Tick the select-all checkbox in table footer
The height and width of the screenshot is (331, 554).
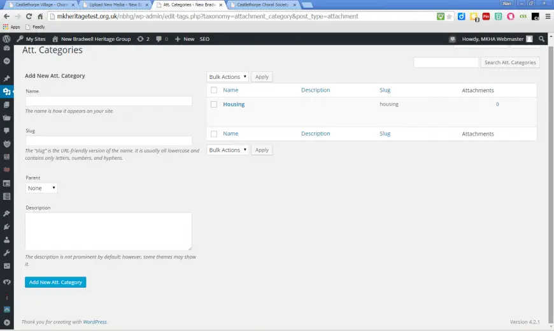(214, 134)
